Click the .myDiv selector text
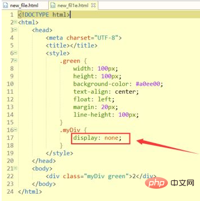Screen dimensions: 200x201 click(69, 130)
